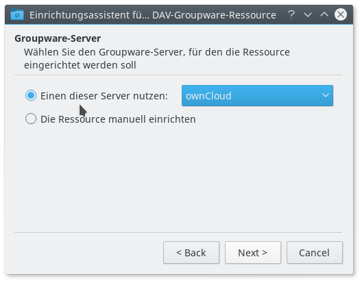
Task: Click the 'Einrichtungsassistent' title bar text
Action: click(88, 15)
